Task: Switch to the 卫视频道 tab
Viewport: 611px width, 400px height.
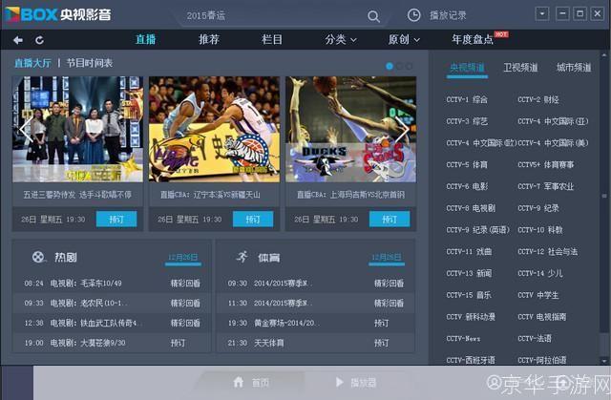Action: pyautogui.click(x=520, y=68)
